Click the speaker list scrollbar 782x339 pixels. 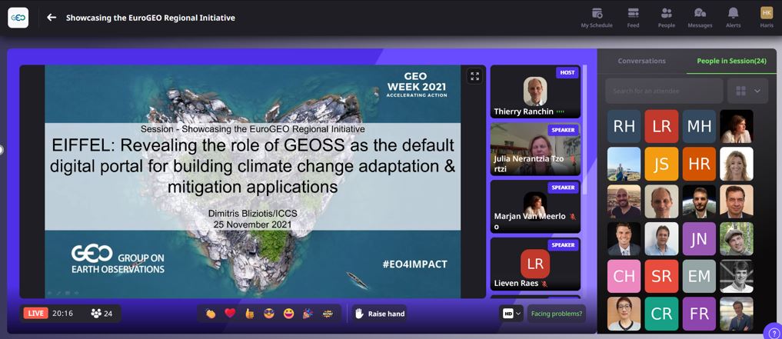[585, 130]
